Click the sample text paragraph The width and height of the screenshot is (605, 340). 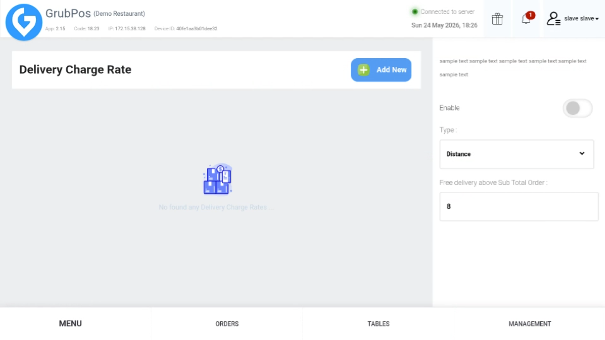coord(513,68)
